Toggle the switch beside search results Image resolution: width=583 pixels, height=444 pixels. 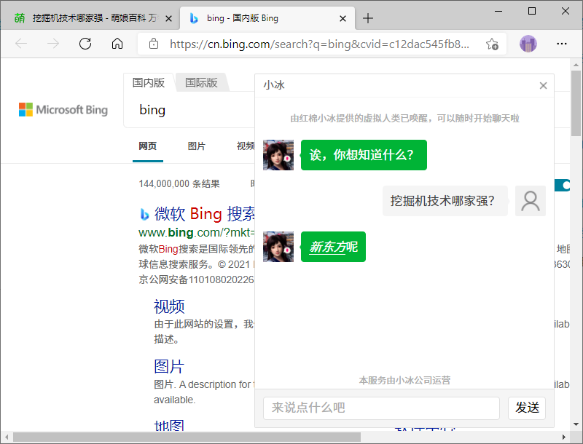[563, 185]
